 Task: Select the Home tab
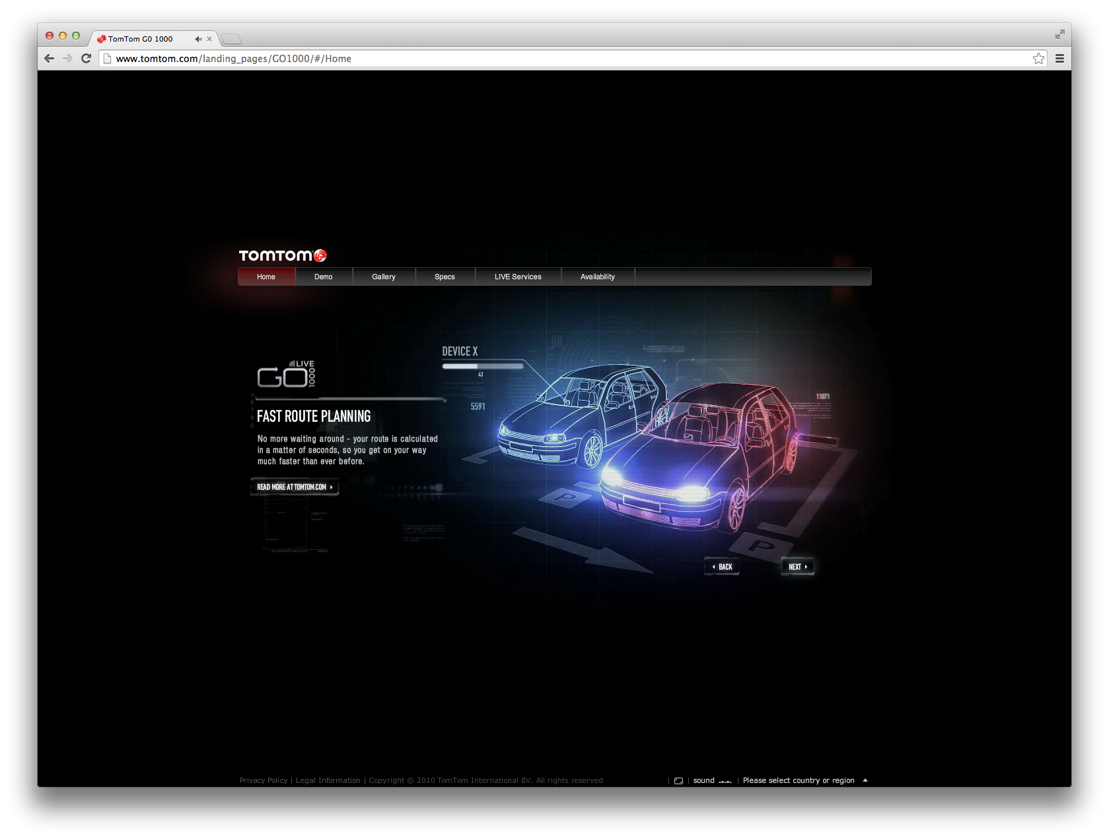266,277
